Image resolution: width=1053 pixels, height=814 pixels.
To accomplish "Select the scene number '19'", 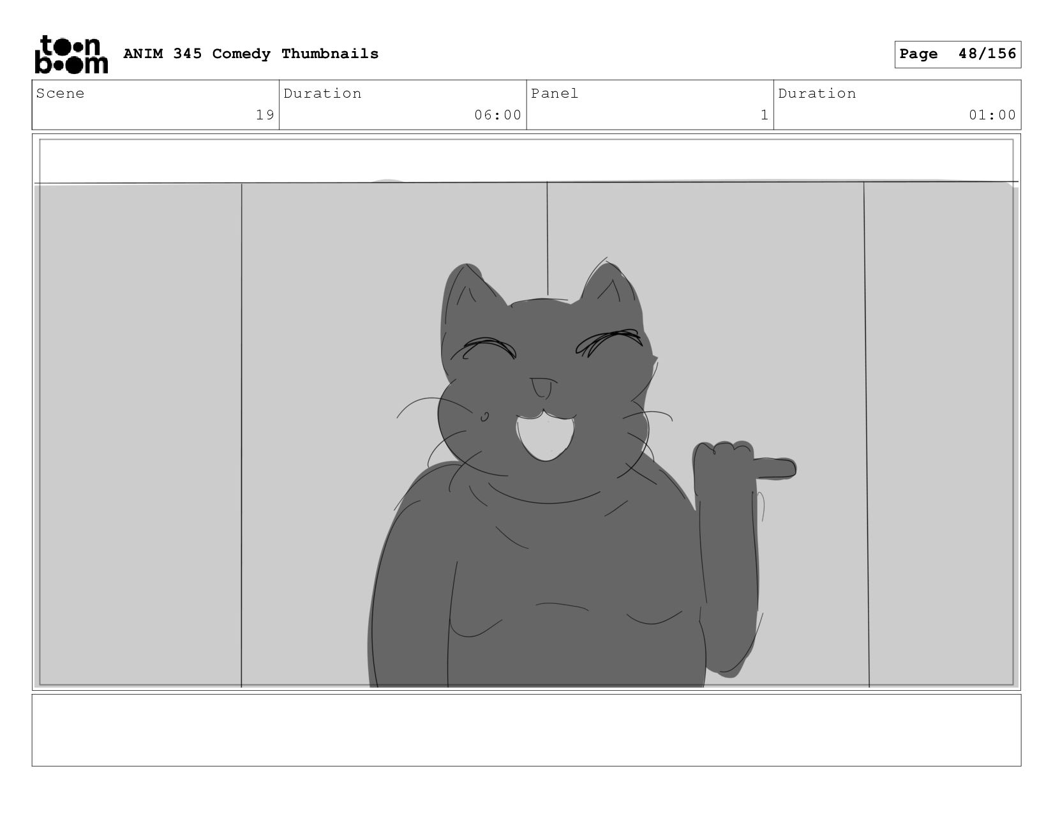I will 265,115.
